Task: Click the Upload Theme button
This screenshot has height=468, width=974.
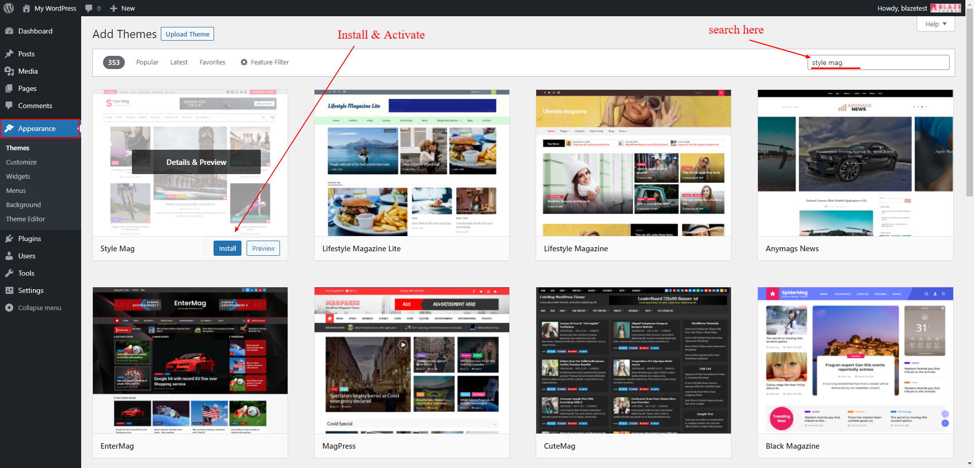Action: (x=187, y=34)
